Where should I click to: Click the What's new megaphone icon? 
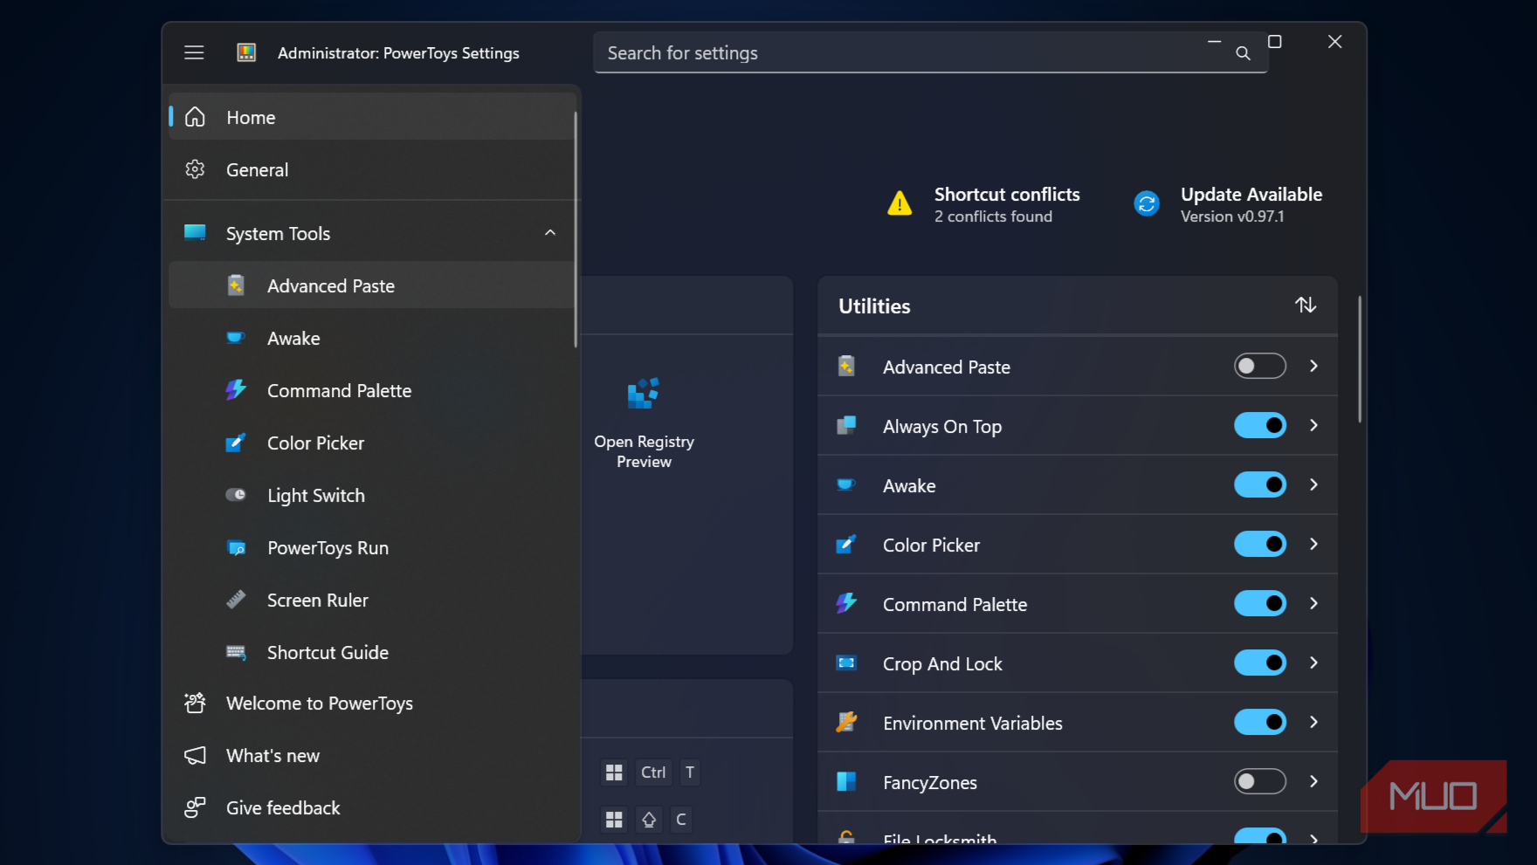pos(195,755)
